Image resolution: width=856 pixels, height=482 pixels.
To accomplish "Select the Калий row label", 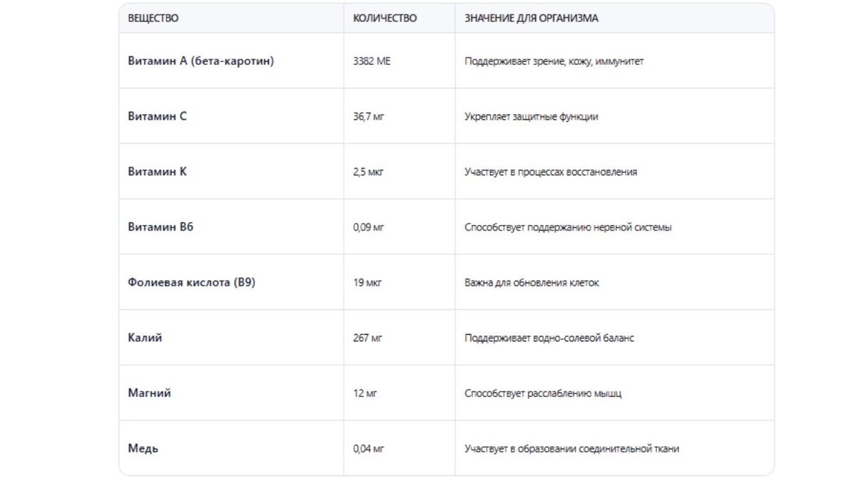I will click(145, 338).
